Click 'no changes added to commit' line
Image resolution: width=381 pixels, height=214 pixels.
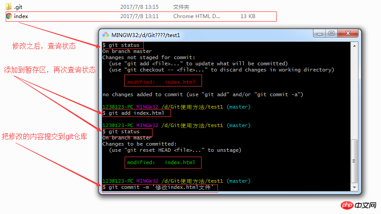(202, 94)
